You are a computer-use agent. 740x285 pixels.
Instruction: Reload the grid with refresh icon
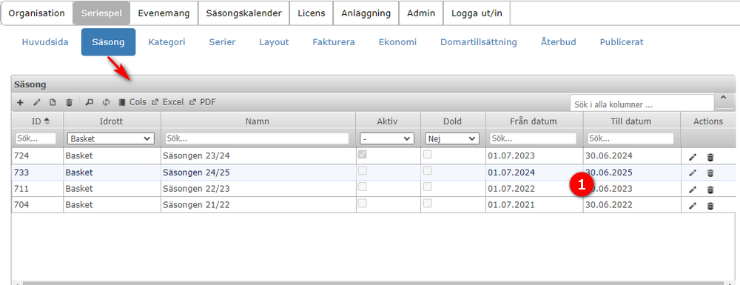[106, 102]
